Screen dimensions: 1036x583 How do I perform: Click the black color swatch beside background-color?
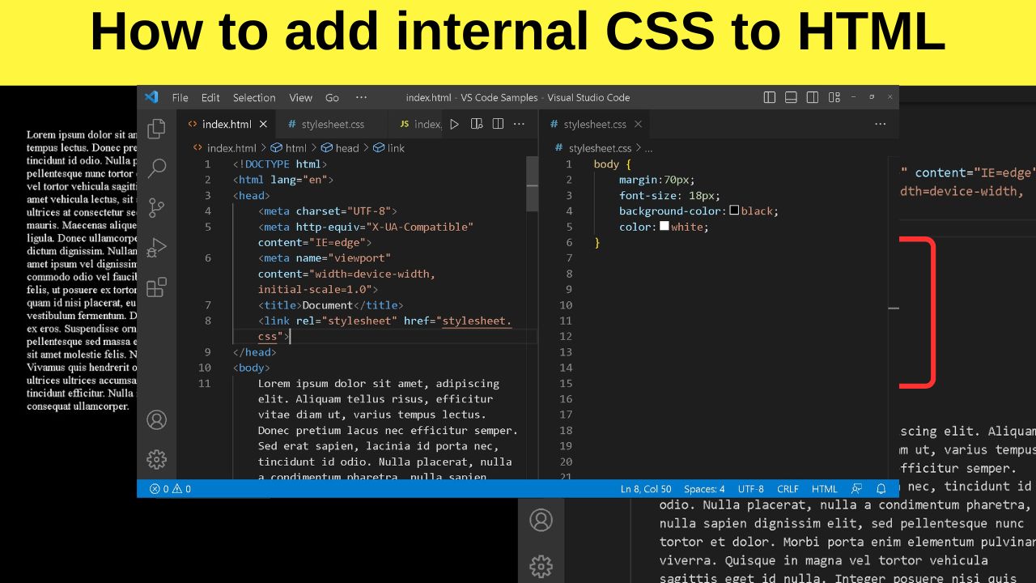[734, 211]
